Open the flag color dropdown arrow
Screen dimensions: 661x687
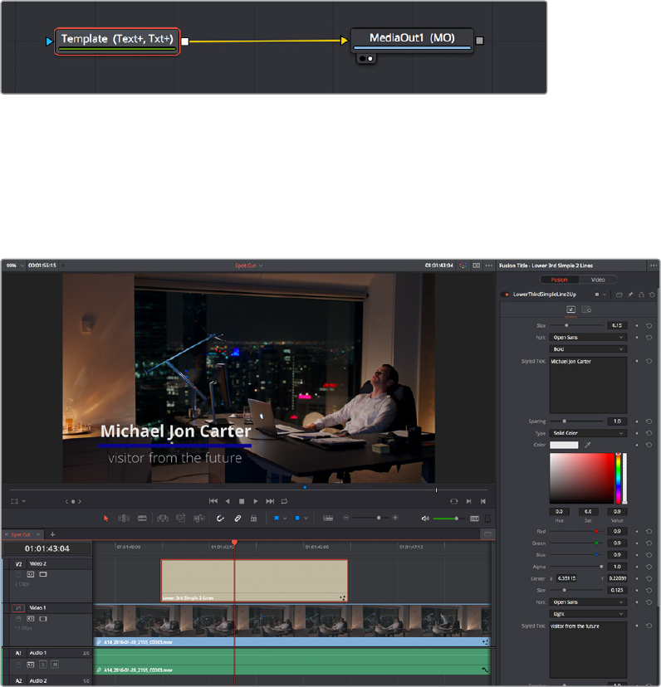[285, 519]
